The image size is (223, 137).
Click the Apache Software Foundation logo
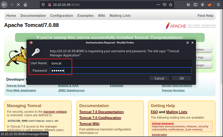190,26
